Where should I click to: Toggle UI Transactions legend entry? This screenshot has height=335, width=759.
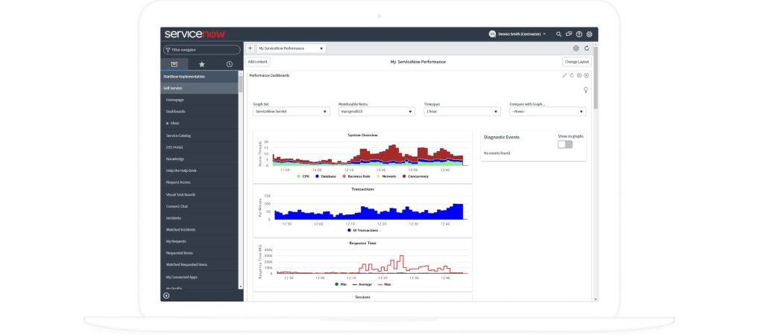pyautogui.click(x=362, y=231)
